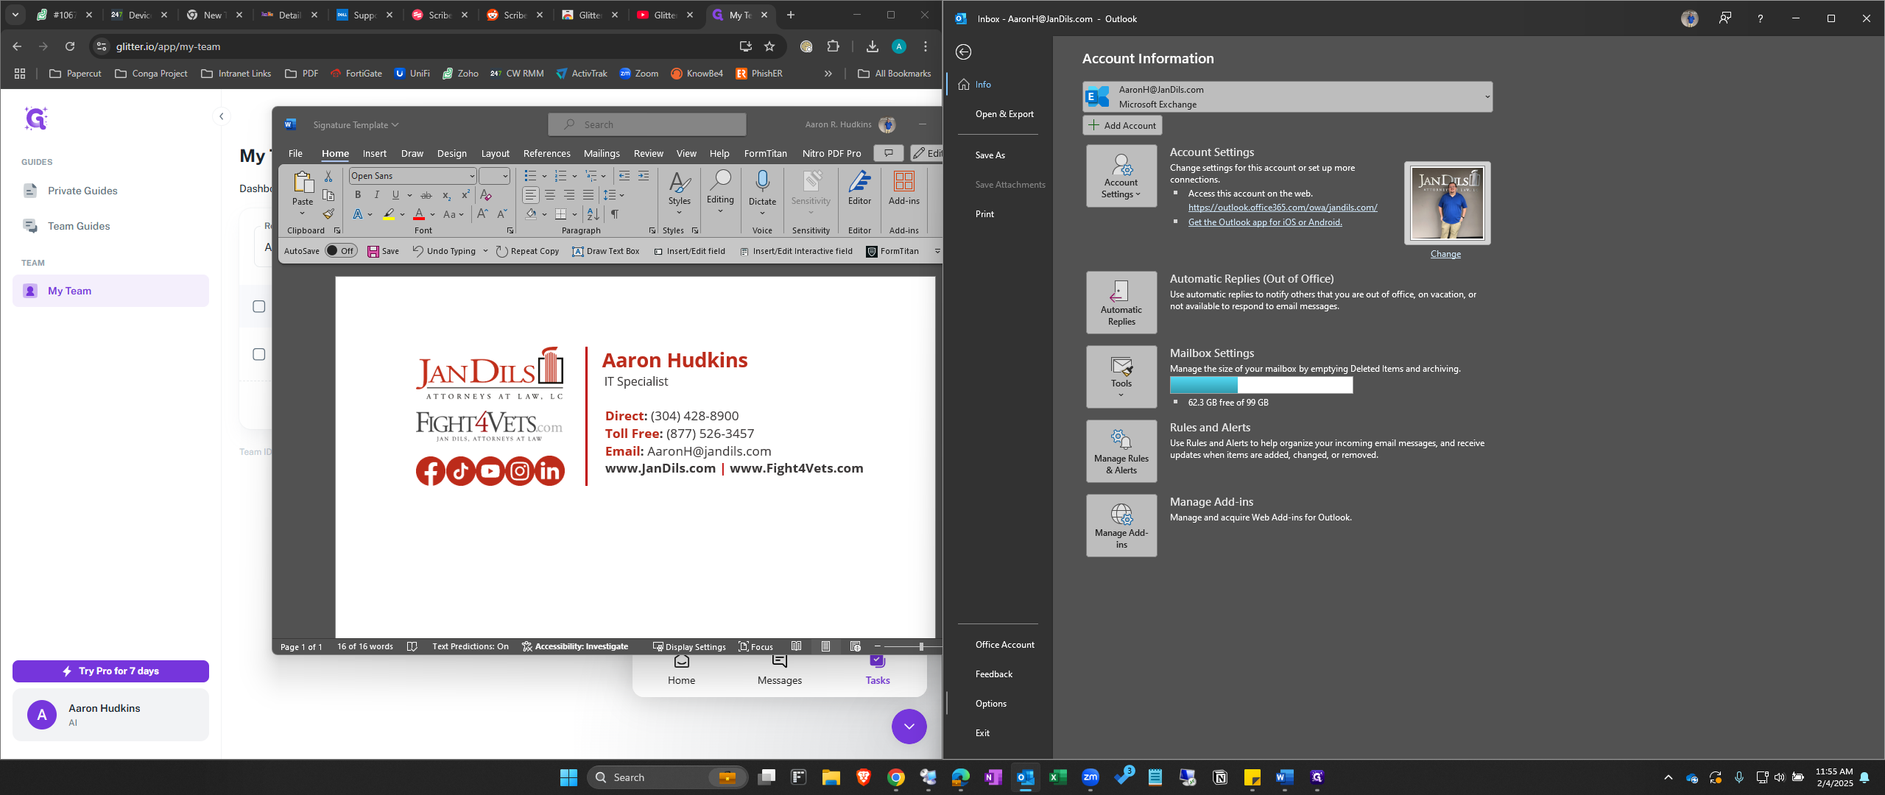Viewport: 1885px width, 795px height.
Task: Center align paragraph in Word
Action: (550, 195)
